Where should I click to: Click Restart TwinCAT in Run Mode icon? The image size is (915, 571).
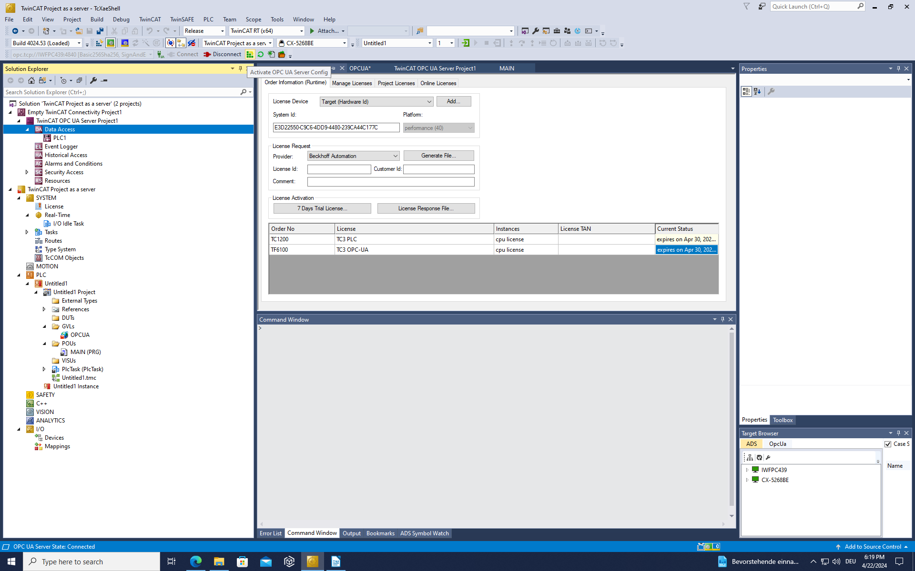pyautogui.click(x=111, y=43)
